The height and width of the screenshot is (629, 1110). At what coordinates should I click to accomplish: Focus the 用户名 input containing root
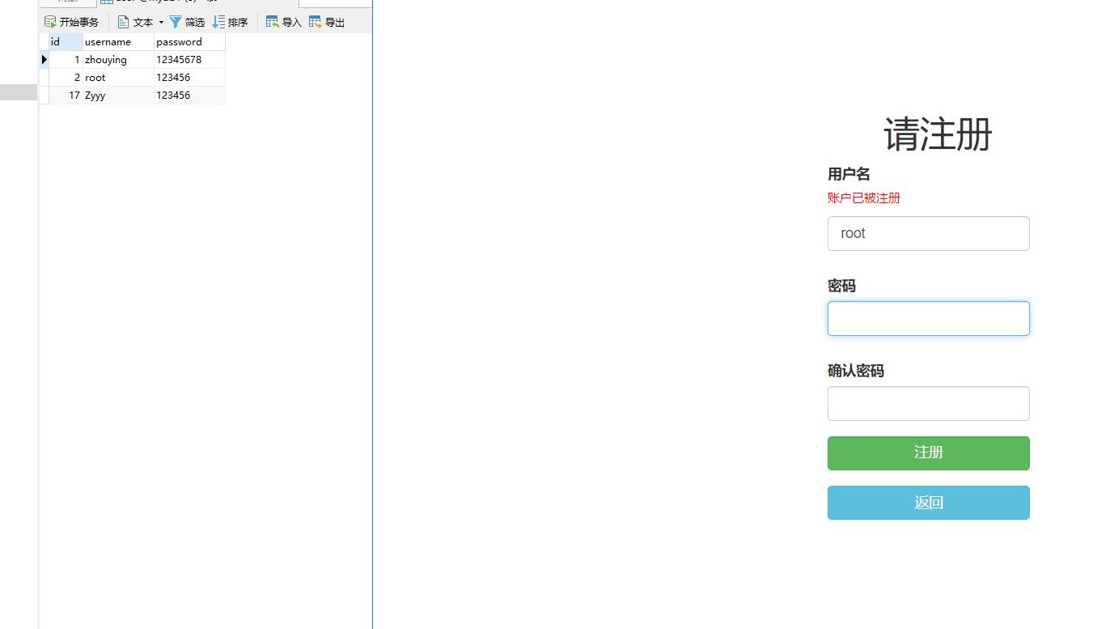928,233
